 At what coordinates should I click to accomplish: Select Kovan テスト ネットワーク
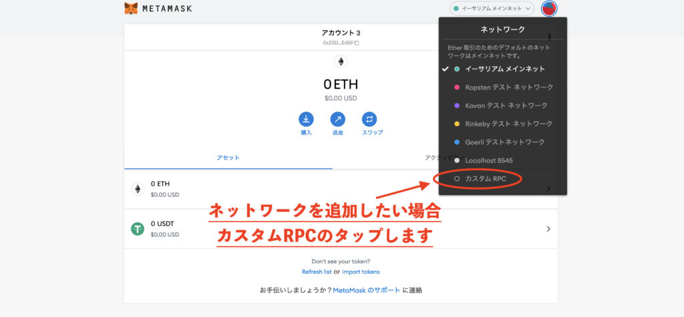tap(502, 105)
